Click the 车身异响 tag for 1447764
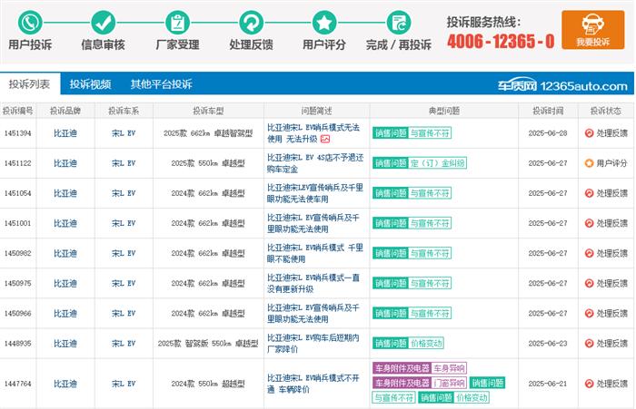This screenshot has height=409, width=636. pyautogui.click(x=449, y=368)
